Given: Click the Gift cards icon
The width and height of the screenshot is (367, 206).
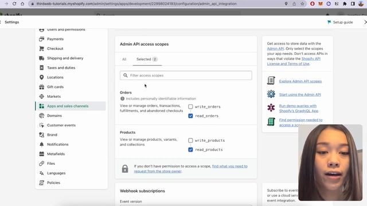Looking at the screenshot, I should point(42,87).
